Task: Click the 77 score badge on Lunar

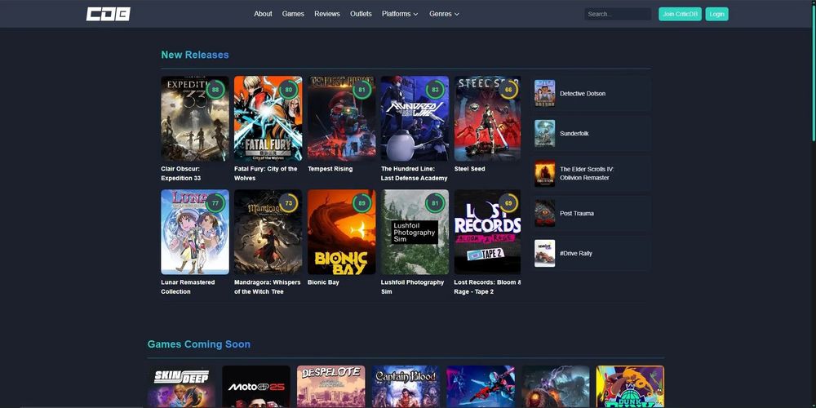Action: pos(215,203)
